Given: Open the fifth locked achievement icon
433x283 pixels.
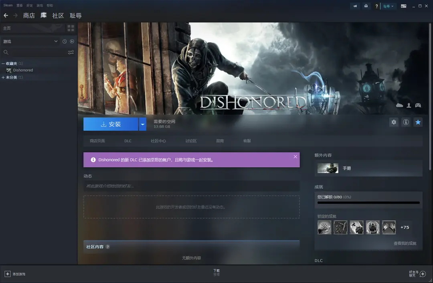Looking at the screenshot, I should pos(389,227).
